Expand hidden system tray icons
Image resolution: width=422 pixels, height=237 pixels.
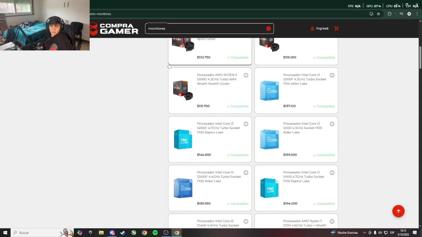(364, 233)
